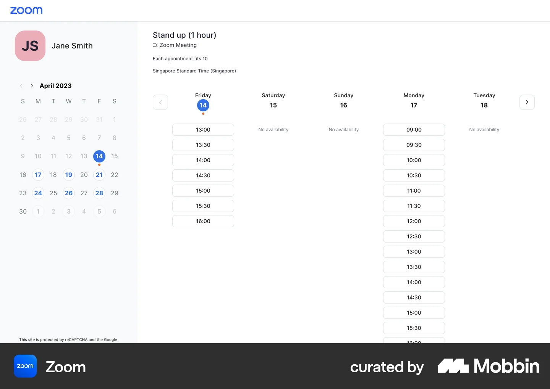Advance to next month beside April 2023
550x389 pixels.
click(32, 86)
